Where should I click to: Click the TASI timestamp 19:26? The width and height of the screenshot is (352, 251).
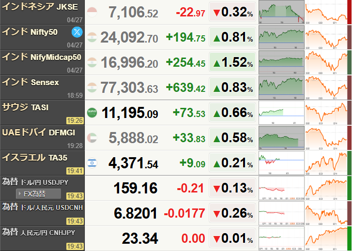pyautogui.click(x=75, y=121)
